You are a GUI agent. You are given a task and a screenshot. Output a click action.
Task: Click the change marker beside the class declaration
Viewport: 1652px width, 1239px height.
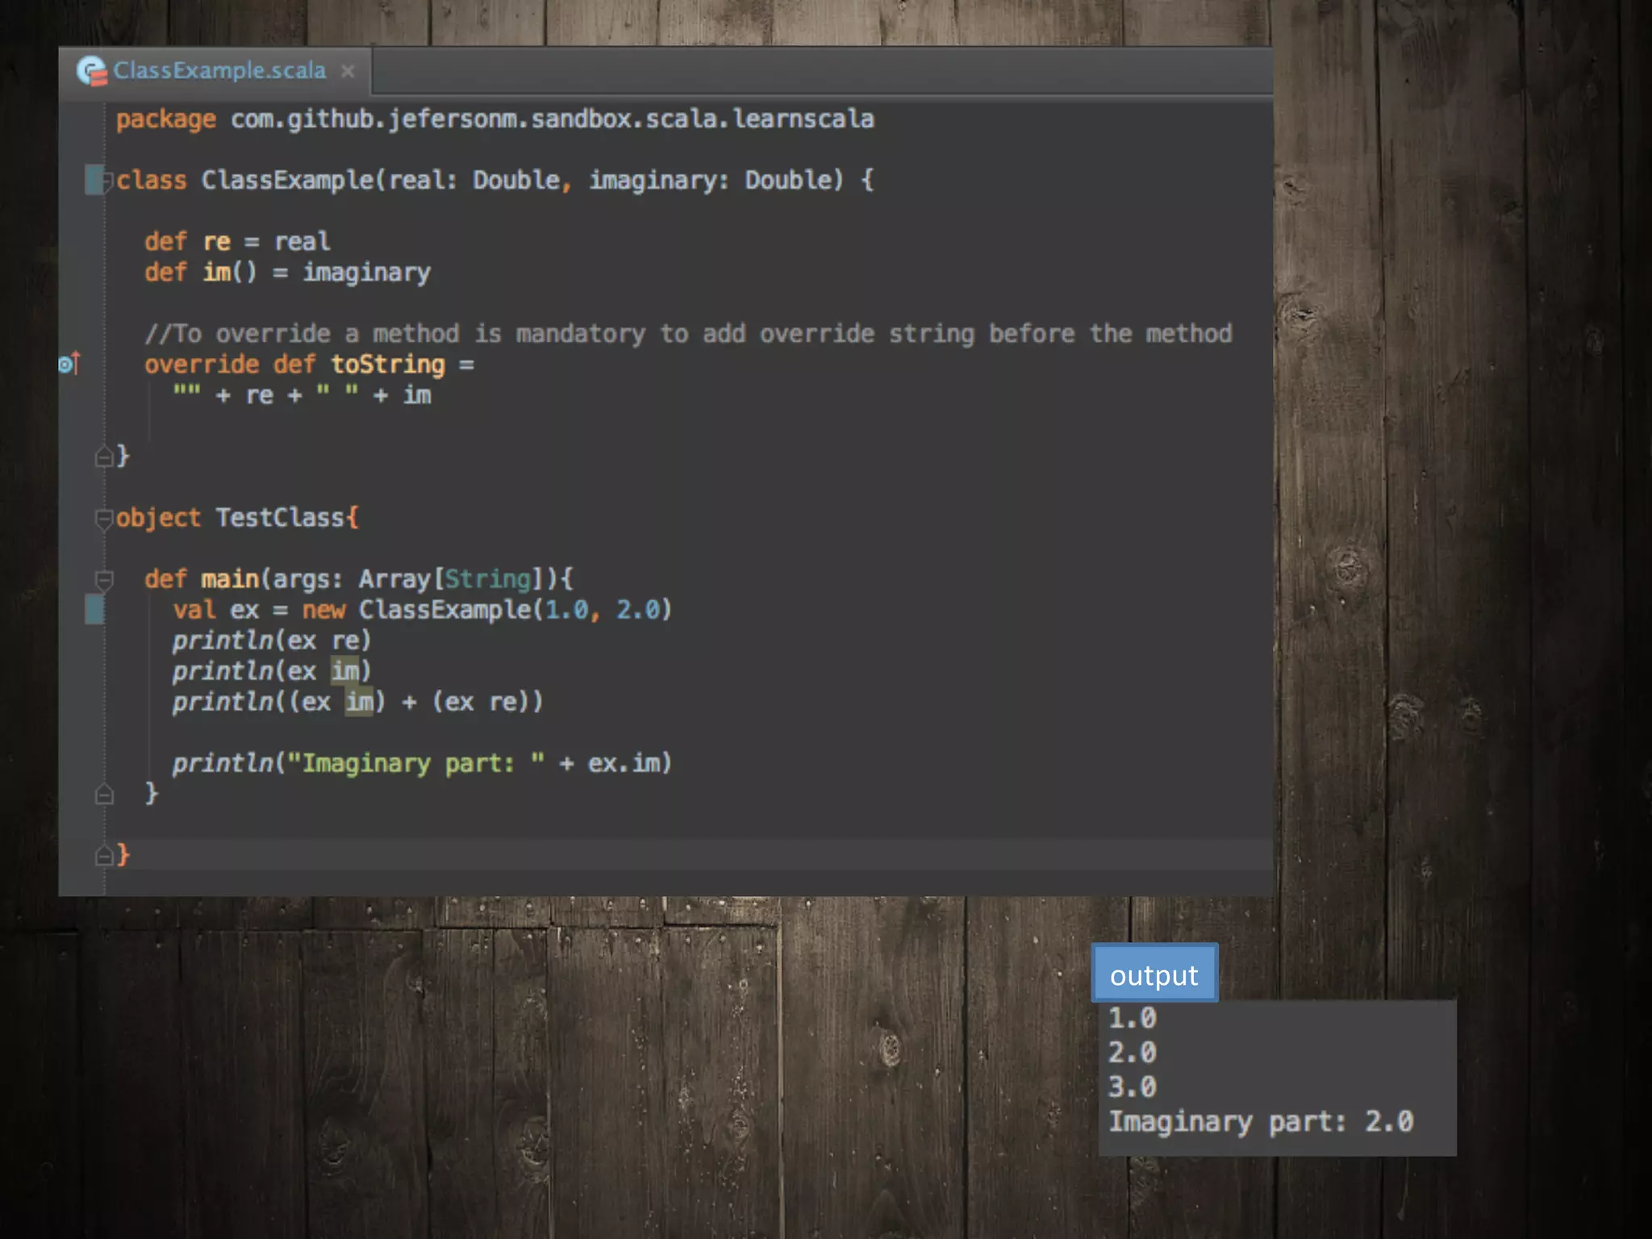[93, 180]
